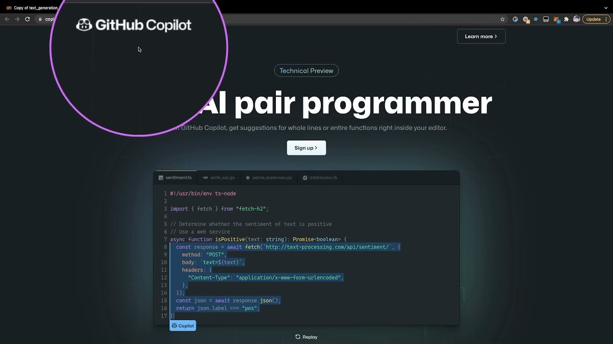Go back with the browser back arrow
The width and height of the screenshot is (613, 344).
click(x=7, y=19)
